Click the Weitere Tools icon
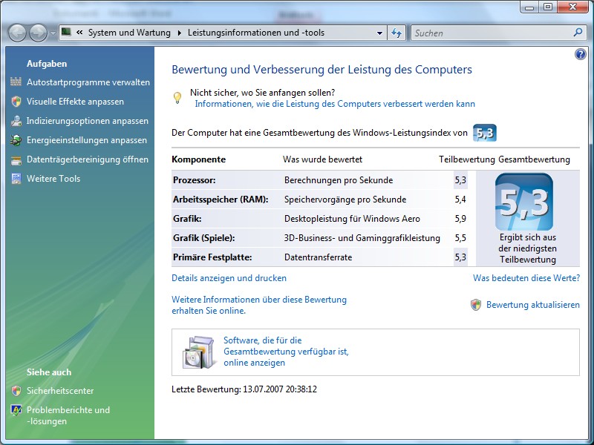Screen dimensions: 594x445 (16, 179)
